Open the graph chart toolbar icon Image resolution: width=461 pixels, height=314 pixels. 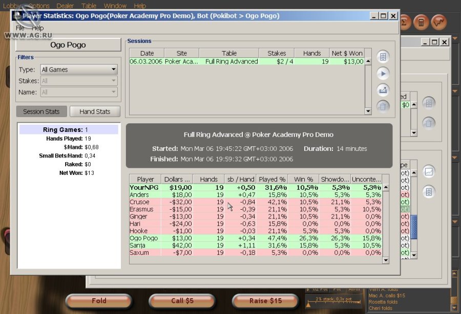point(439,23)
